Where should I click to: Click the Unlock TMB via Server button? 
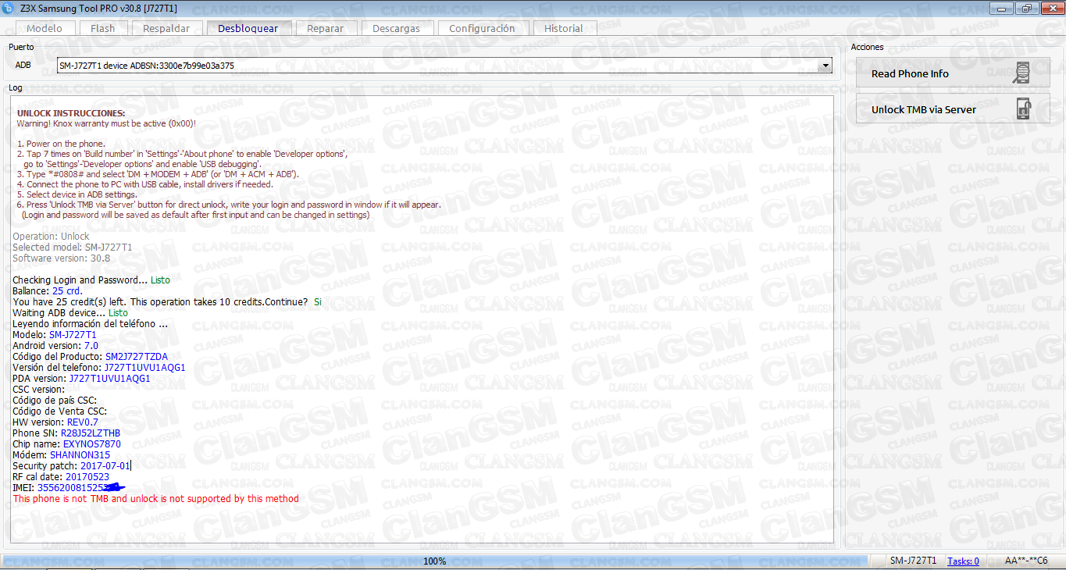tap(953, 109)
